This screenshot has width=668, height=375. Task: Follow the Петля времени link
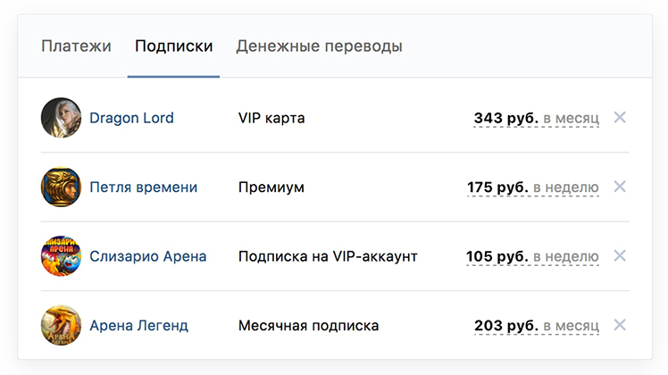[x=144, y=187]
